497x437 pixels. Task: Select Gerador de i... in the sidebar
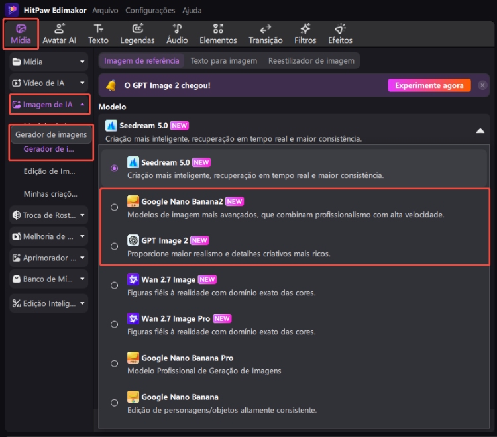click(x=49, y=149)
